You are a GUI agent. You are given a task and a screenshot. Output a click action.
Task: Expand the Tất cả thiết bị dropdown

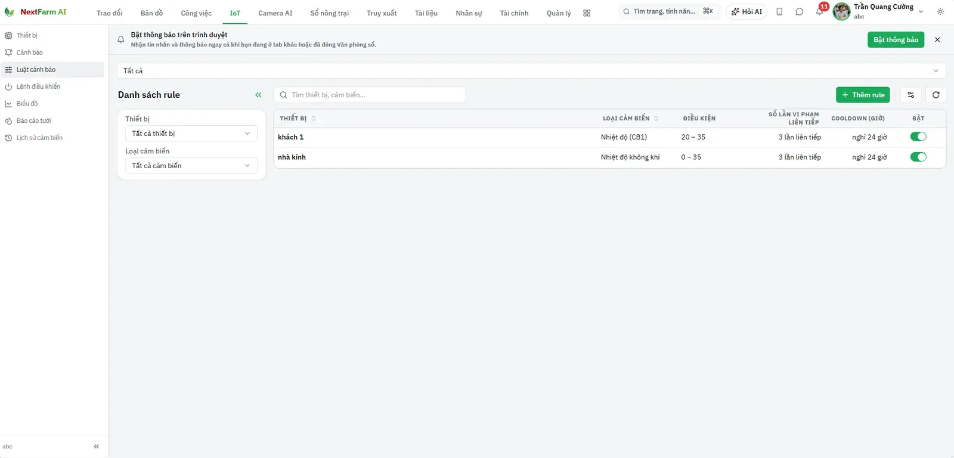[191, 134]
